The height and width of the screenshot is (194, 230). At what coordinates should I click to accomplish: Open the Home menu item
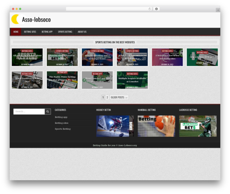point(16,32)
